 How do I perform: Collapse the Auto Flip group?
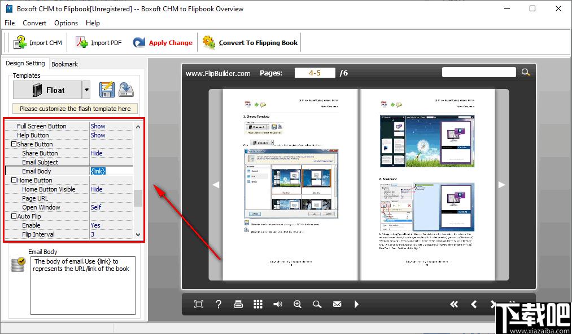click(x=14, y=216)
